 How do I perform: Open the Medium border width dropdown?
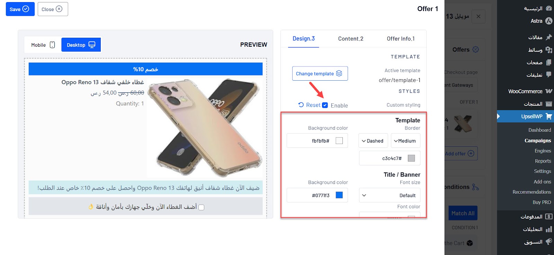pyautogui.click(x=405, y=141)
